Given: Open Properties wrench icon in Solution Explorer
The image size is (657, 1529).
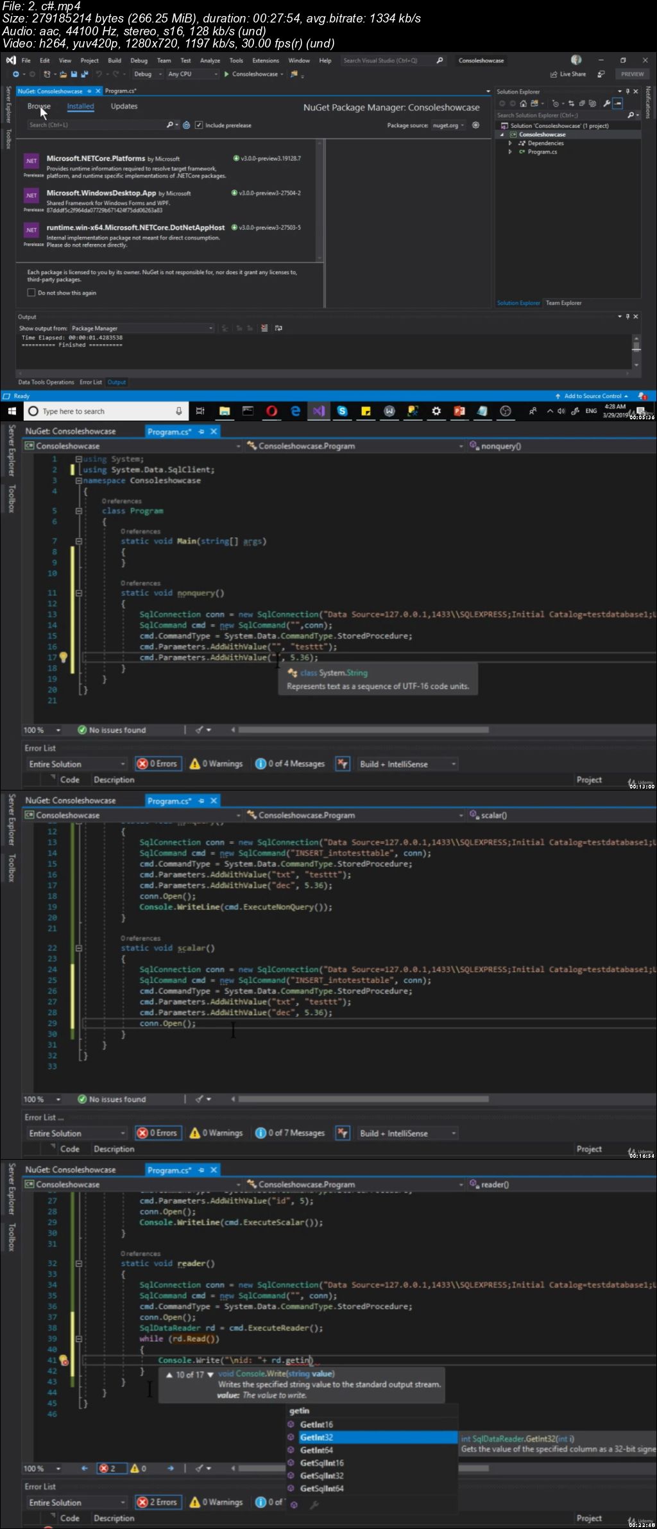Looking at the screenshot, I should point(606,103).
